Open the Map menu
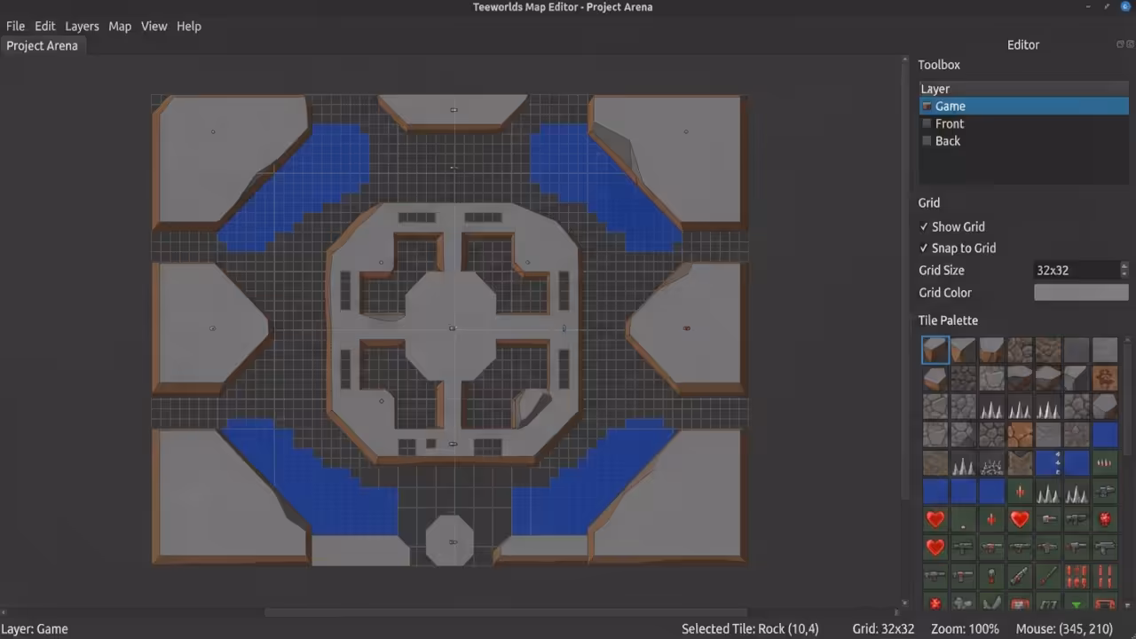Screen dimensions: 1136x639 click(x=120, y=26)
